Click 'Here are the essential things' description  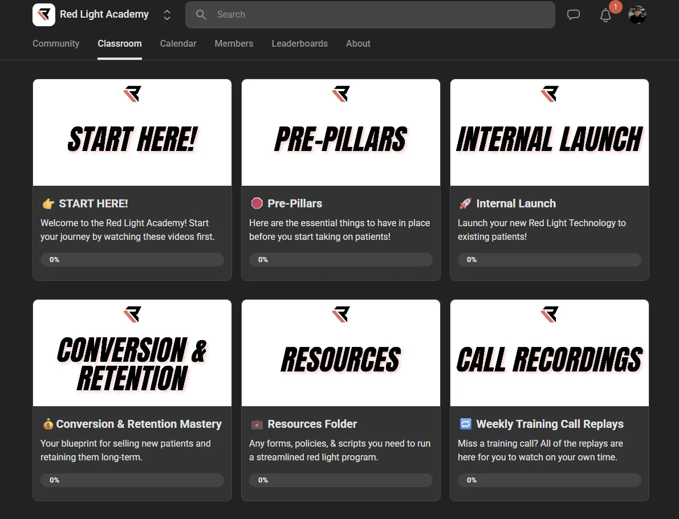click(x=340, y=230)
